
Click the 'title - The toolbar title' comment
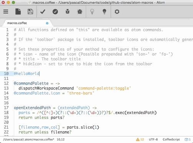tap(47, 59)
